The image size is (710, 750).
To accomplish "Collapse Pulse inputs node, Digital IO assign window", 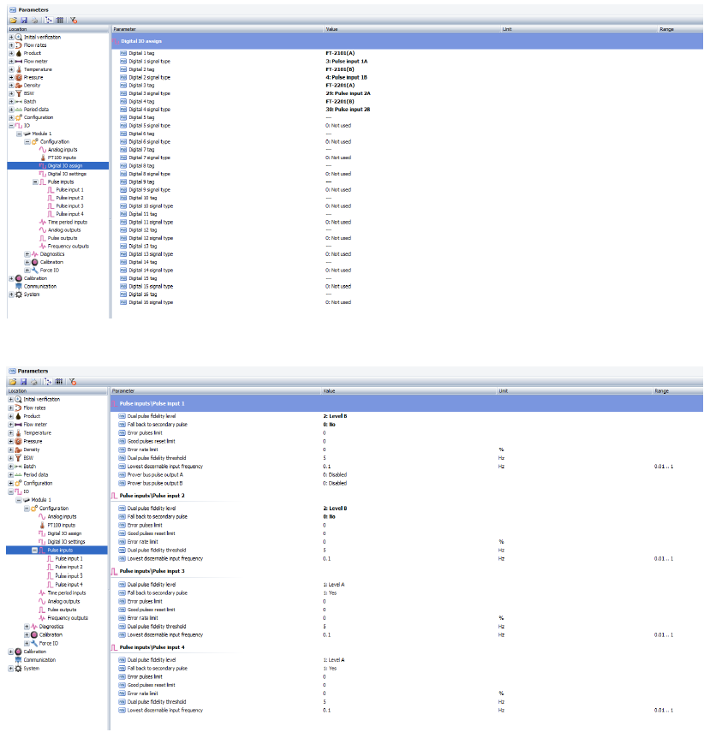I will pos(35,182).
